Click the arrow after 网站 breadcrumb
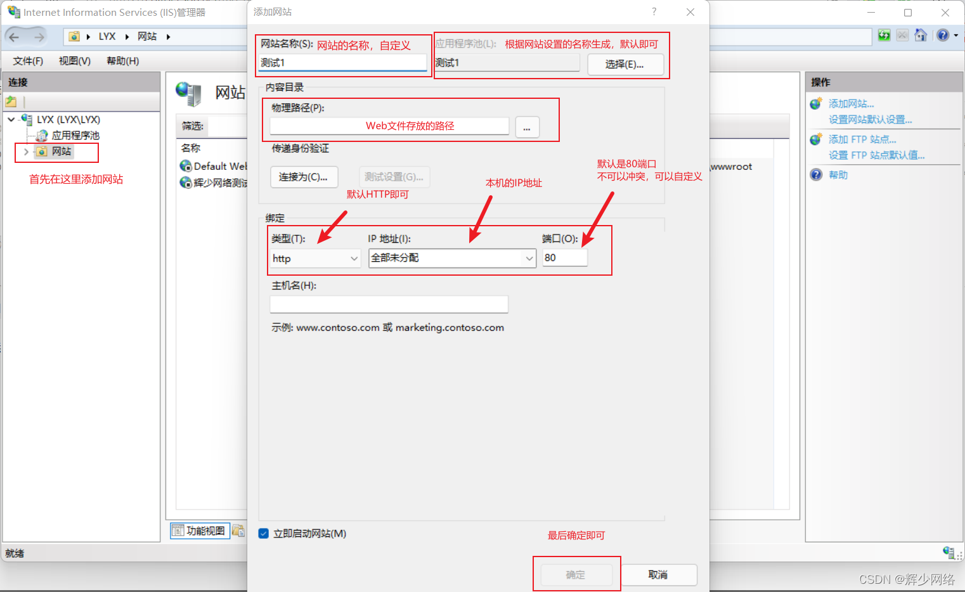 click(x=168, y=37)
